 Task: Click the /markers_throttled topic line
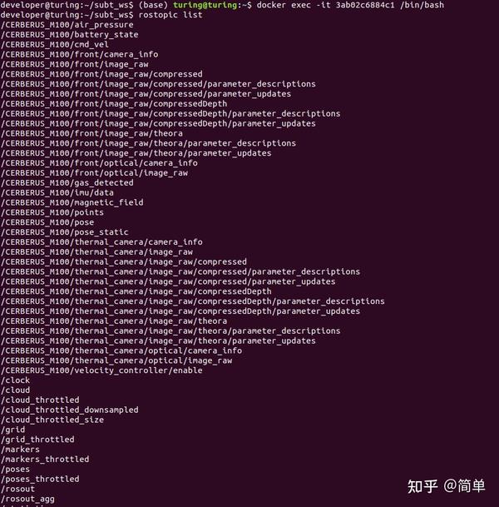45,460
